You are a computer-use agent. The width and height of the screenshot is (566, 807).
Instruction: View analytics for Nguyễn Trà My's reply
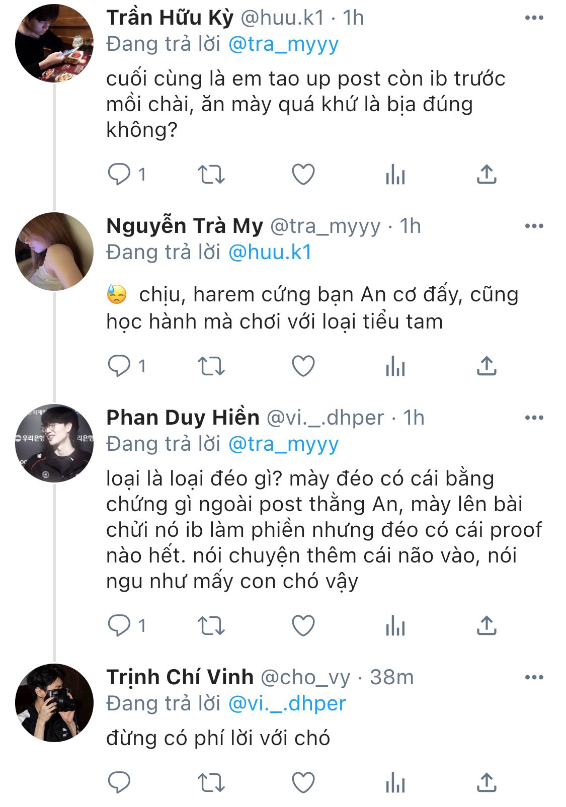tap(395, 366)
